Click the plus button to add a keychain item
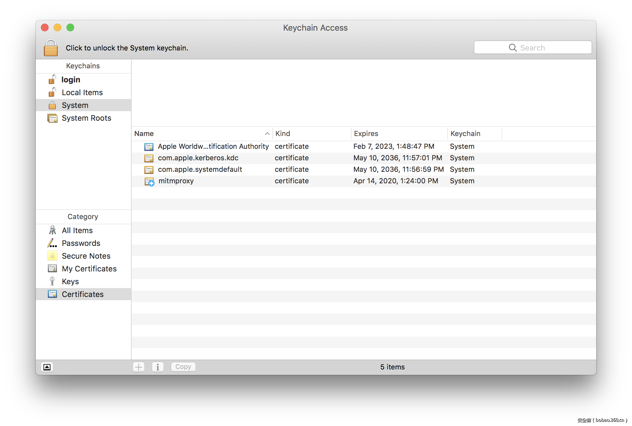The image size is (632, 426). pos(139,367)
